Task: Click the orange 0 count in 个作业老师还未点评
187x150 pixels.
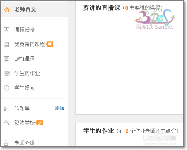Action: coord(127,131)
